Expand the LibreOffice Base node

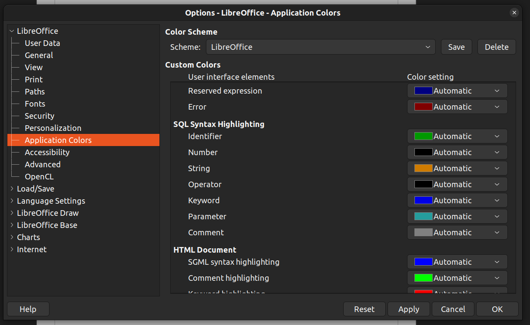pos(12,225)
